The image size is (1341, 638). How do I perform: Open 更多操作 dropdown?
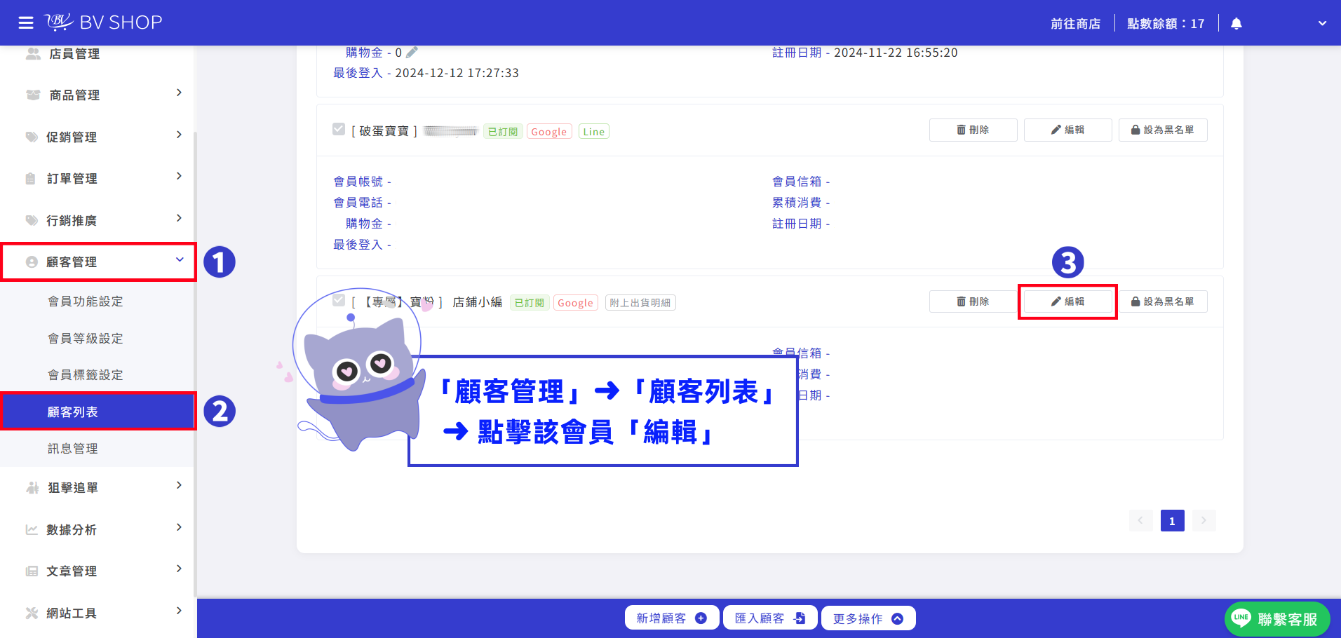pyautogui.click(x=868, y=618)
